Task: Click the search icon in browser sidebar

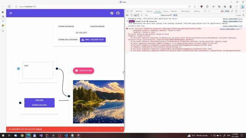Action: [x=3, y=21]
